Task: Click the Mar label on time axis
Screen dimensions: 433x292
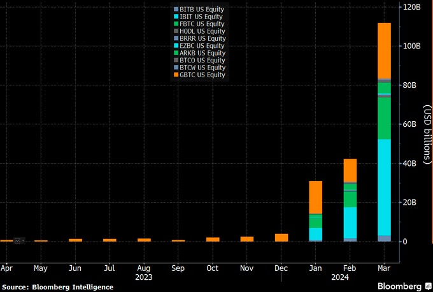Action: pyautogui.click(x=384, y=268)
